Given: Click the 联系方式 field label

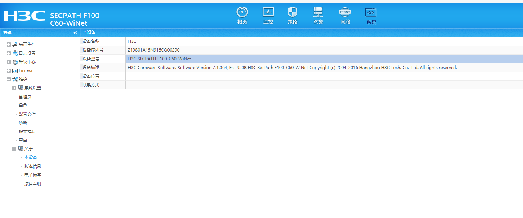Looking at the screenshot, I should coord(91,85).
